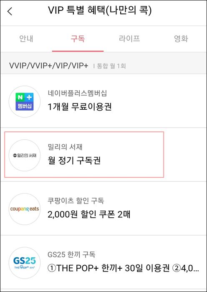Tap the VVIP/VVIP+/VIP/VIP+ section header
The width and height of the screenshot is (207, 292).
49,66
